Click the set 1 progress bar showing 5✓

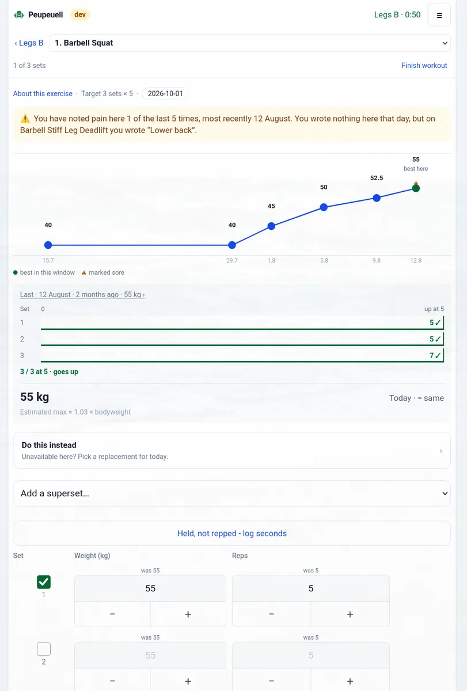[242, 322]
